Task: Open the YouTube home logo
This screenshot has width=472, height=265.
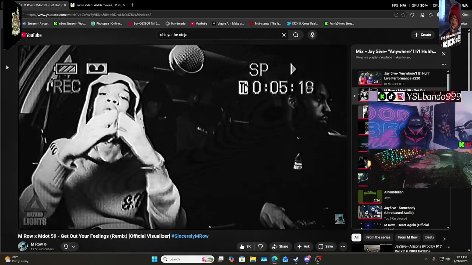Action: [31, 35]
